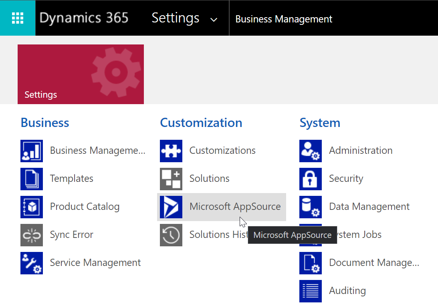438x306 pixels.
Task: Open the Settings menu in navigation bar
Action: 176,18
